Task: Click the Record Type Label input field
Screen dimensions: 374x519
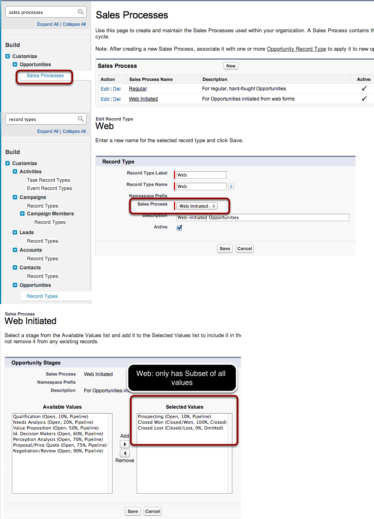Action: tap(201, 175)
